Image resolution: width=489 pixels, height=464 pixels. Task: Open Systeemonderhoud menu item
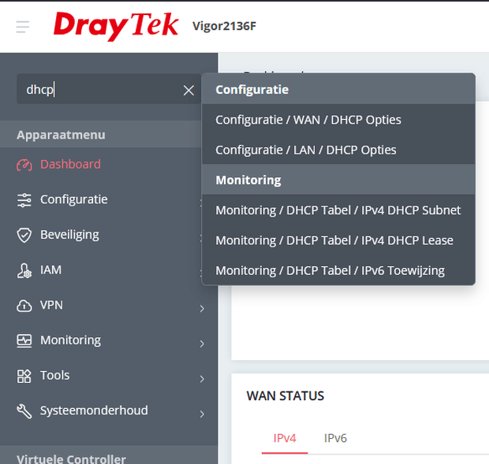point(109,410)
